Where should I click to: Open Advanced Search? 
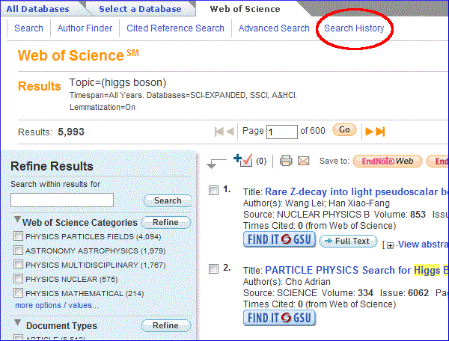click(x=274, y=28)
